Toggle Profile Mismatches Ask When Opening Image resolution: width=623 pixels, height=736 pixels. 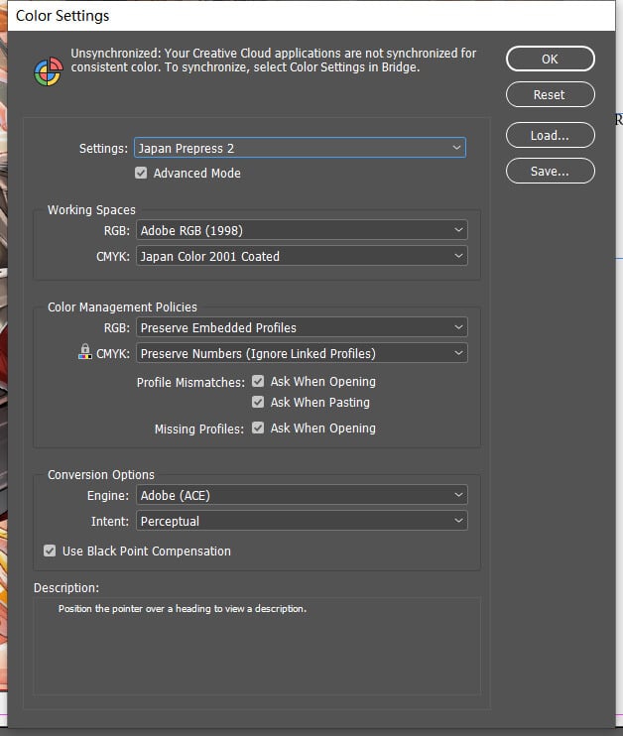coord(258,381)
